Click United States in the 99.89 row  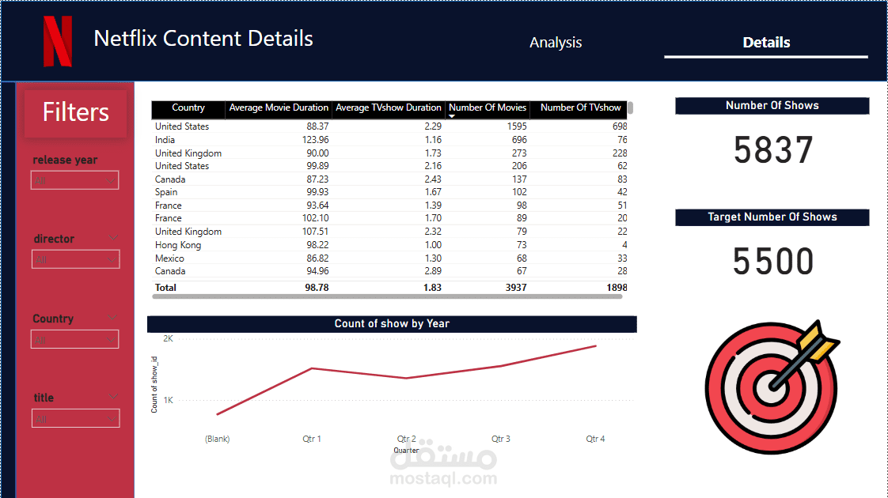(182, 166)
